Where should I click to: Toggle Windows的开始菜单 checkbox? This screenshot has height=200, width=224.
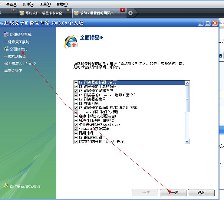[x=76, y=129]
